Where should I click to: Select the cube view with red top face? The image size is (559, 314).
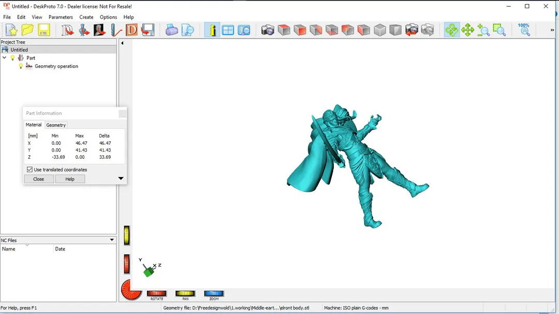tap(284, 30)
